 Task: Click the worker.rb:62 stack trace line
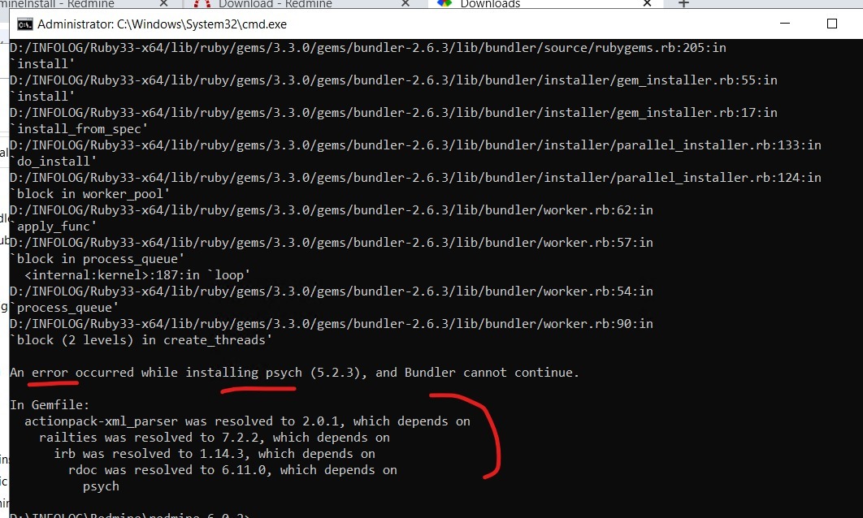point(332,210)
